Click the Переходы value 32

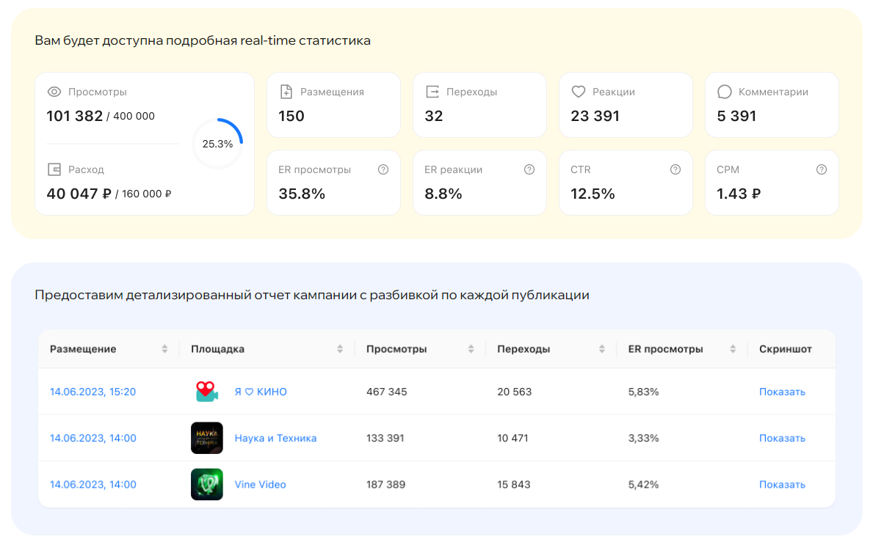[434, 116]
